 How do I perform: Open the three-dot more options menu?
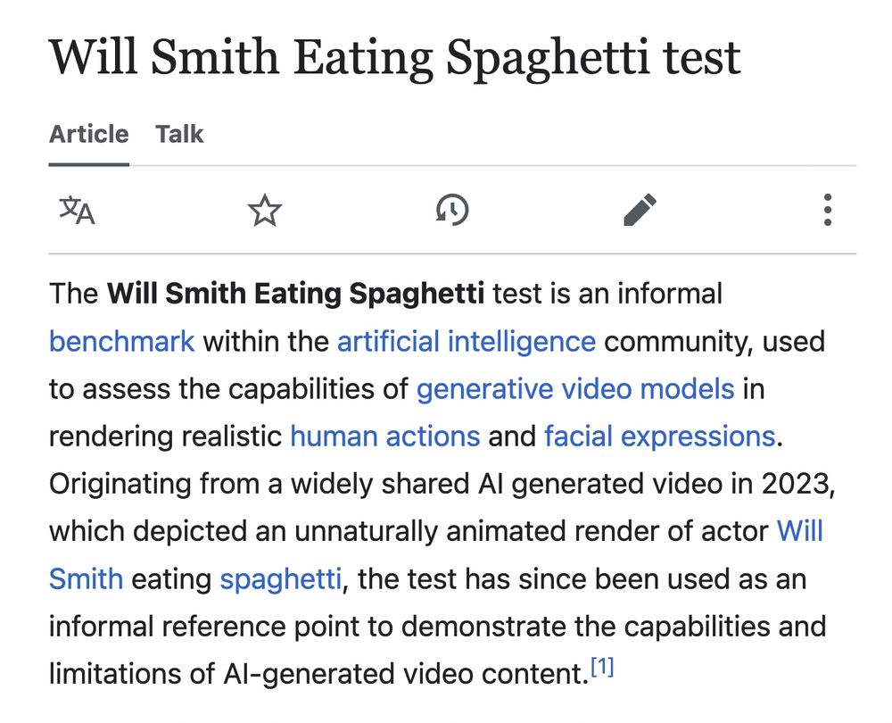tap(828, 211)
